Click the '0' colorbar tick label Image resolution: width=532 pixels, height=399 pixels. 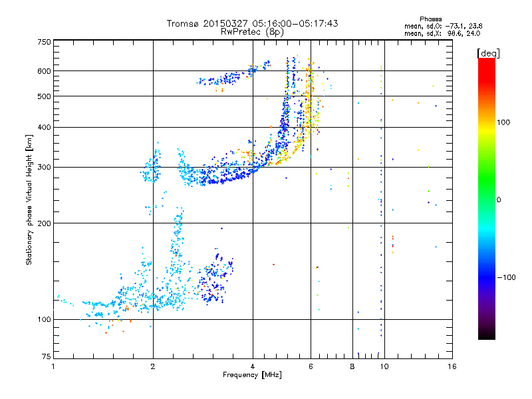[x=499, y=200]
